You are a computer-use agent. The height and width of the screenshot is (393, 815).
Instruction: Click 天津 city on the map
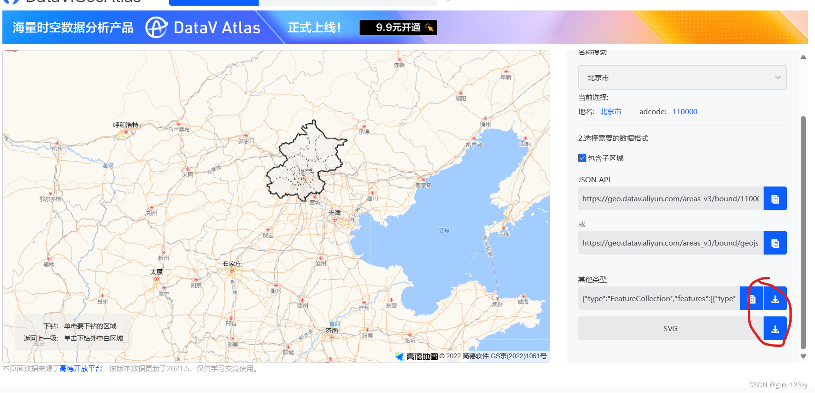(334, 213)
